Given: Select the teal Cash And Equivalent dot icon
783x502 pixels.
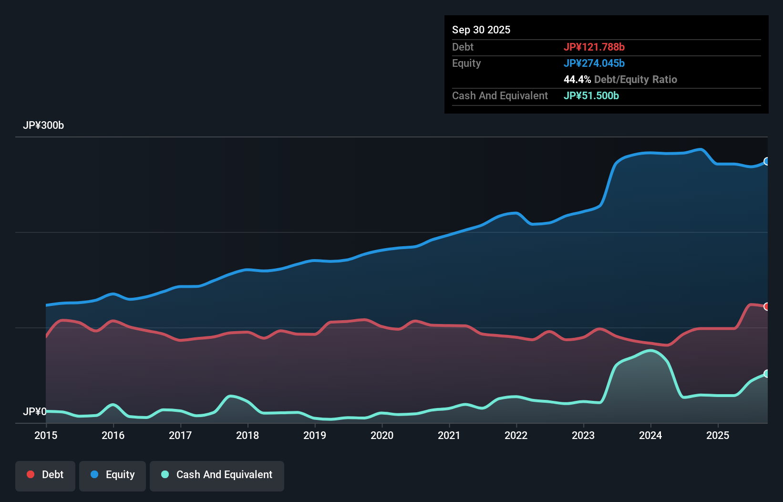Looking at the screenshot, I should [164, 474].
